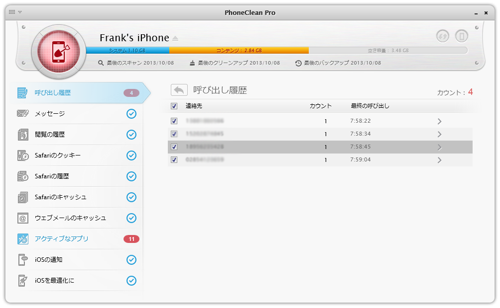Click the gray 空き容量 3.48 GB storage segment
The width and height of the screenshot is (500, 308).
pyautogui.click(x=388, y=50)
